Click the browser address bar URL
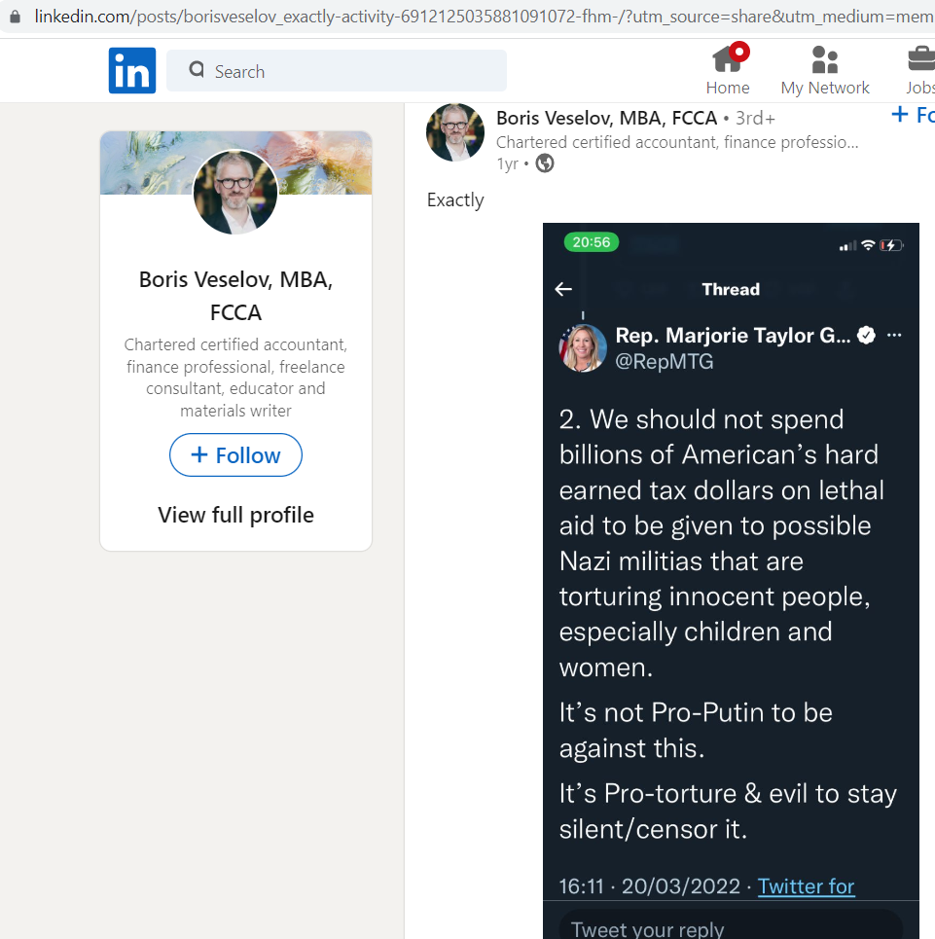This screenshot has height=939, width=935. point(389,17)
